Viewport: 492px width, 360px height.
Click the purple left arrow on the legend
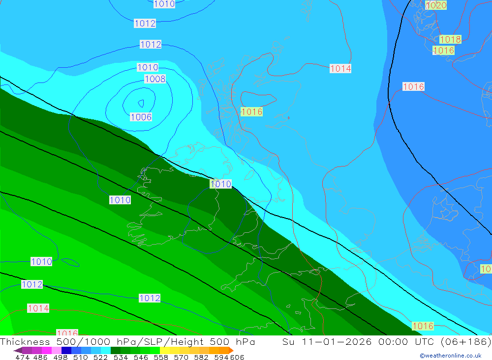18,350
